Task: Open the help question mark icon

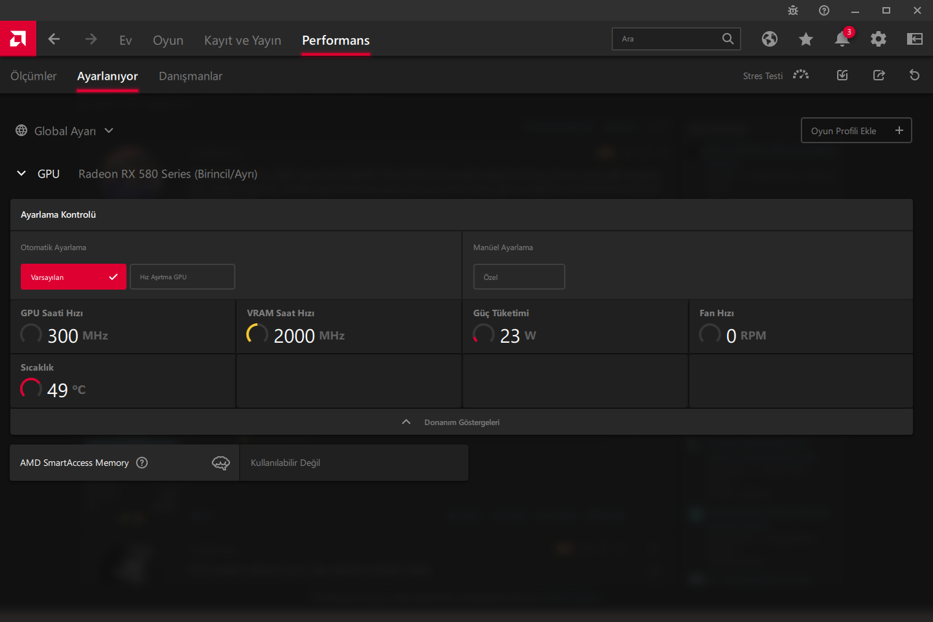Action: tap(824, 10)
